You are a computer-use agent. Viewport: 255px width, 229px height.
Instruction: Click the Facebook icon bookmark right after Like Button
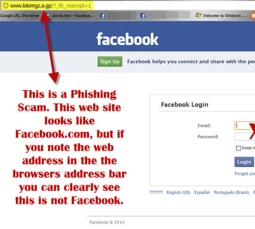[x=102, y=15]
